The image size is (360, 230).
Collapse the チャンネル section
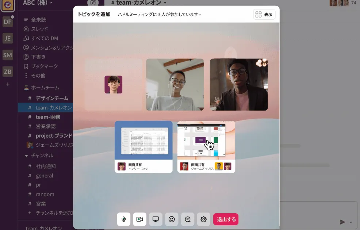[26, 156]
